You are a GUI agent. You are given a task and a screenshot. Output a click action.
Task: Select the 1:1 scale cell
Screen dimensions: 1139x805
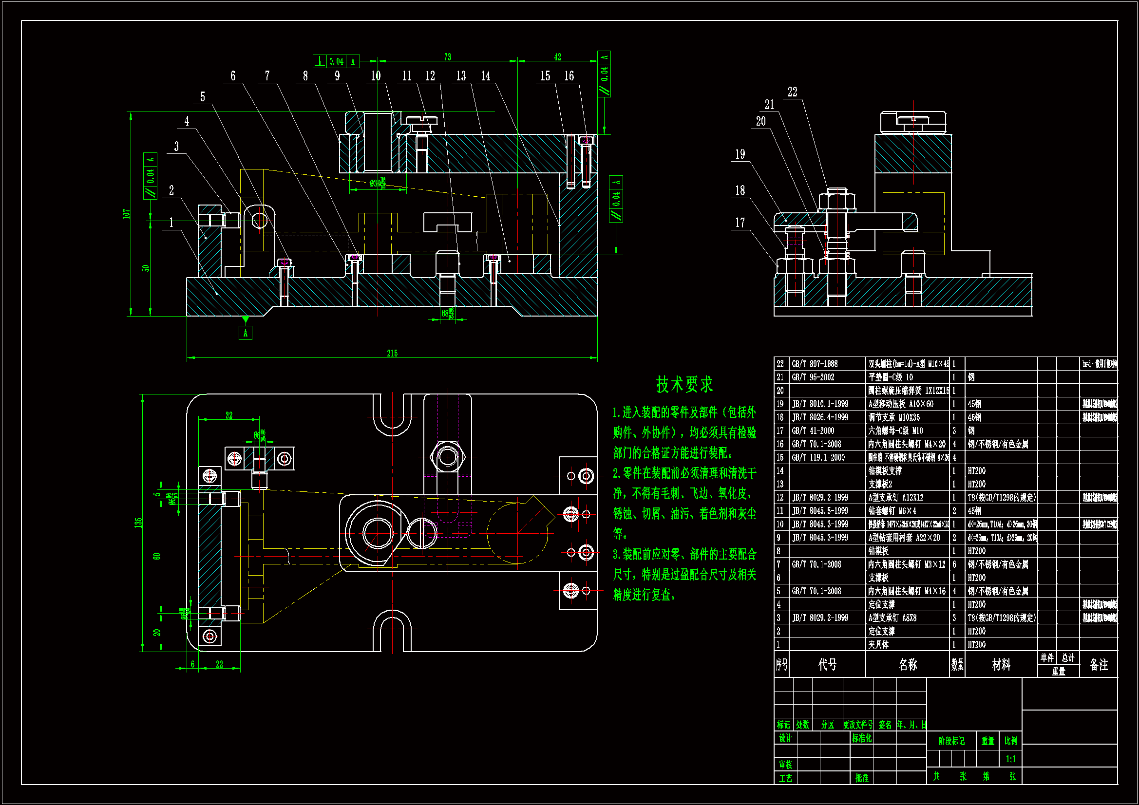coord(1010,759)
